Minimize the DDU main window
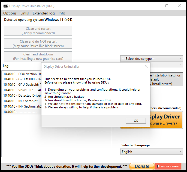Viewport: 187px width, 172px height. [x=154, y=6]
